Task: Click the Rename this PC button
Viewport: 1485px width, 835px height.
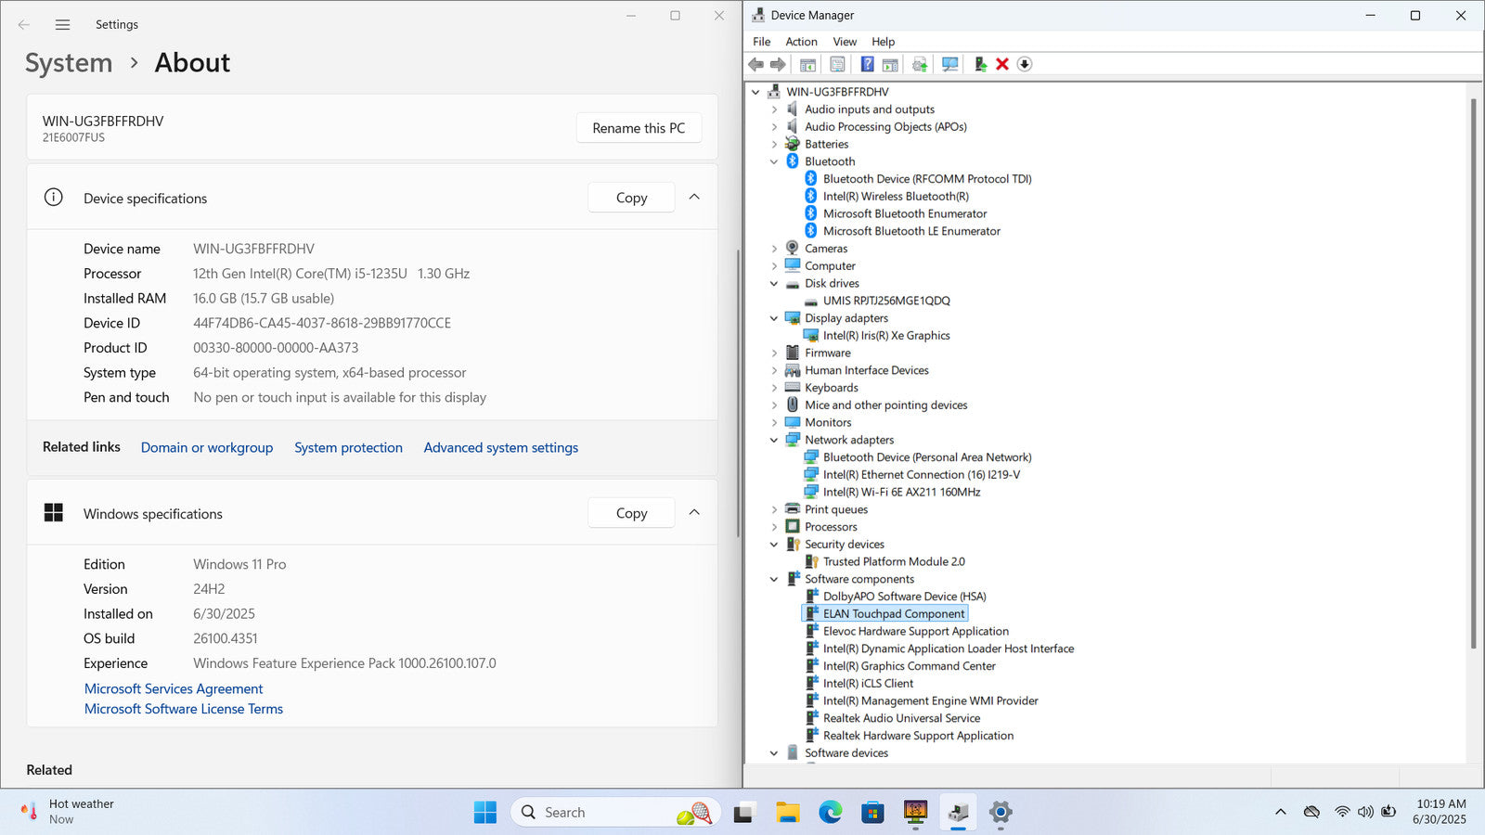Action: 639,128
